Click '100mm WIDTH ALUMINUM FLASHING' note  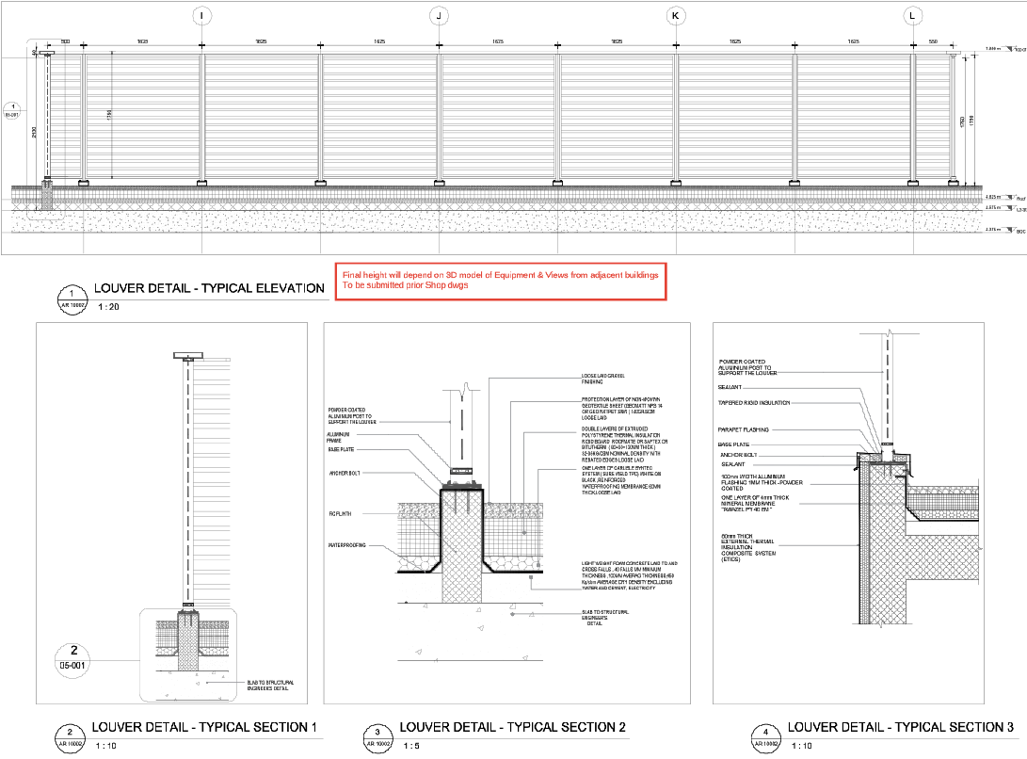[x=762, y=482]
